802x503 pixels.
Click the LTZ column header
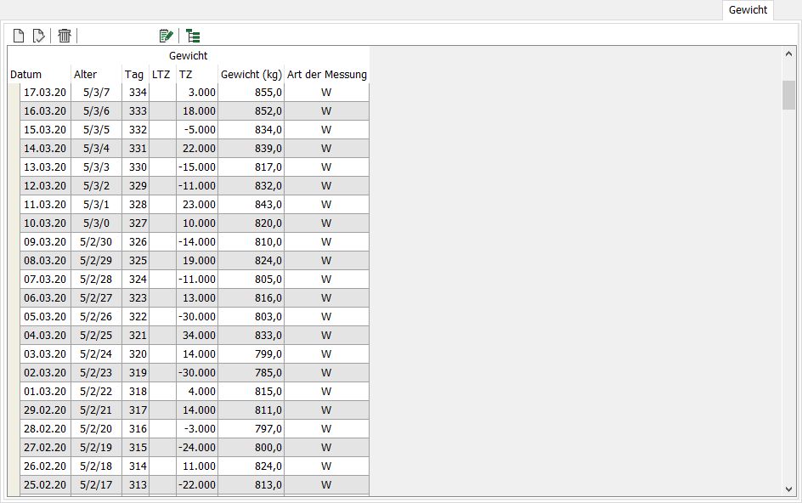click(x=161, y=74)
